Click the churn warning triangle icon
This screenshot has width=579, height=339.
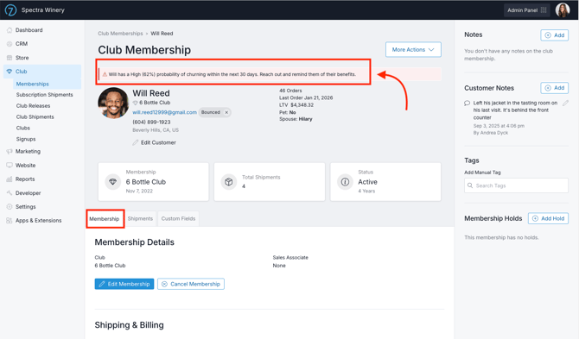tap(105, 74)
